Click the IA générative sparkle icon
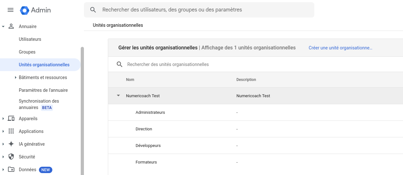This screenshot has width=403, height=175. pos(11,144)
